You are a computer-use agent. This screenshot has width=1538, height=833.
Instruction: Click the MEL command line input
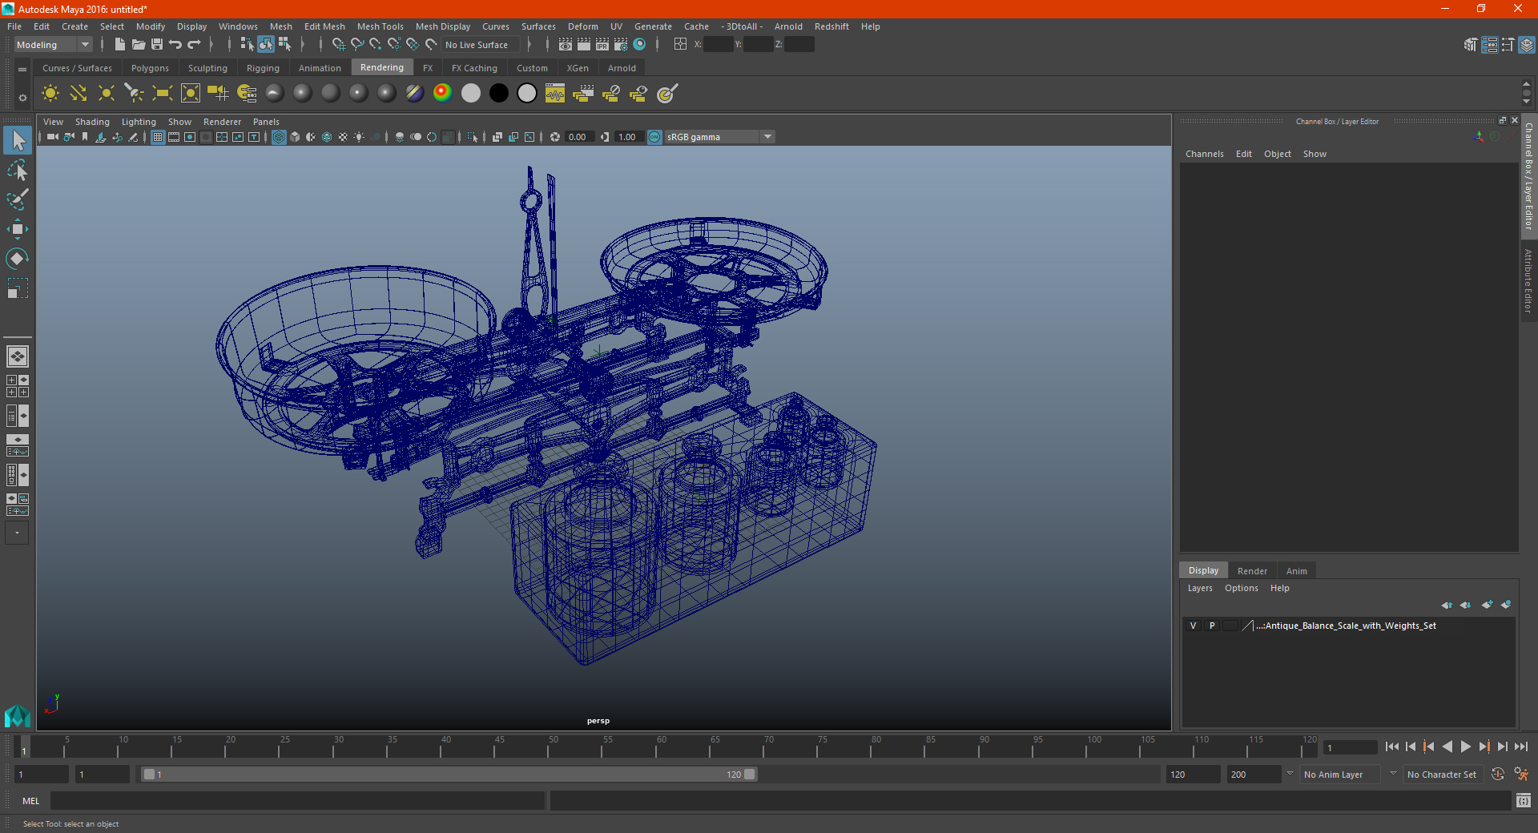(298, 800)
